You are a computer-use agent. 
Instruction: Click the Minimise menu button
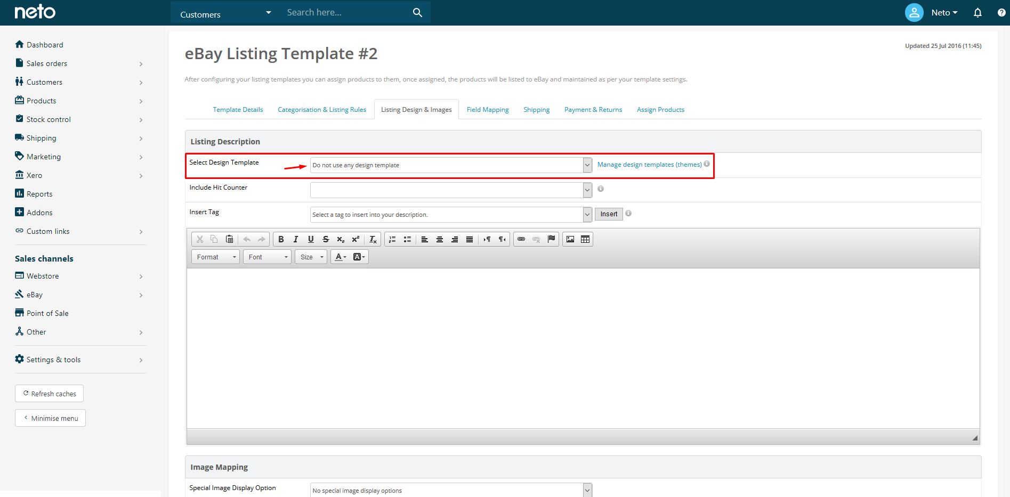pyautogui.click(x=50, y=418)
